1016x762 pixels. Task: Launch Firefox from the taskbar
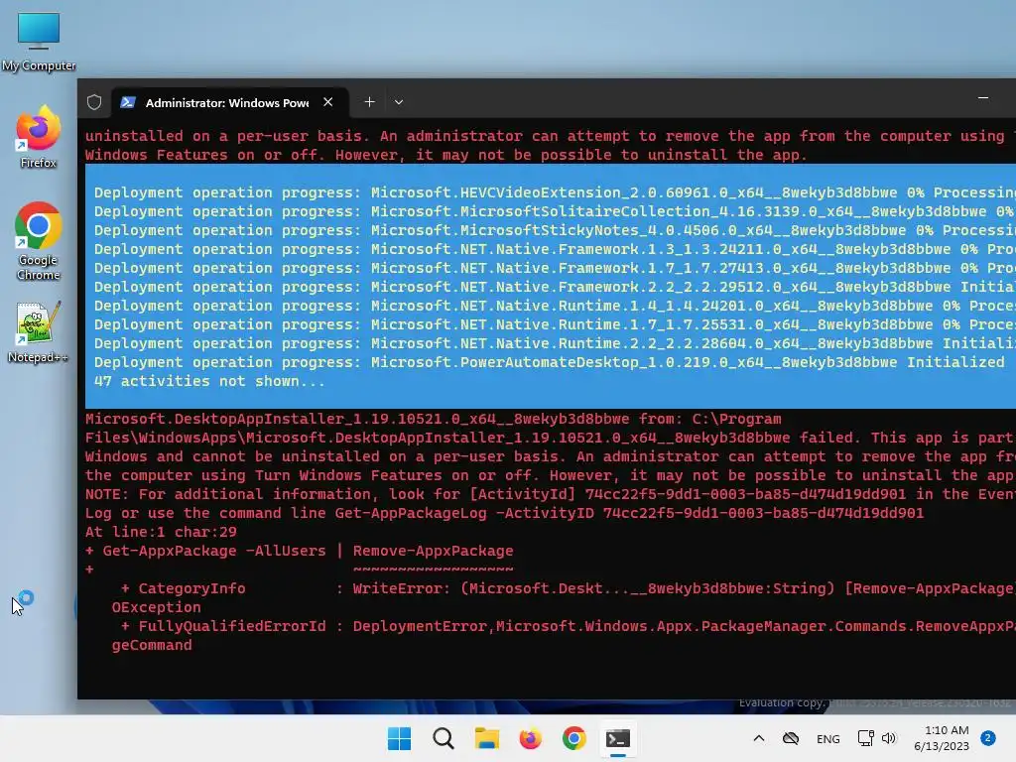pyautogui.click(x=530, y=738)
